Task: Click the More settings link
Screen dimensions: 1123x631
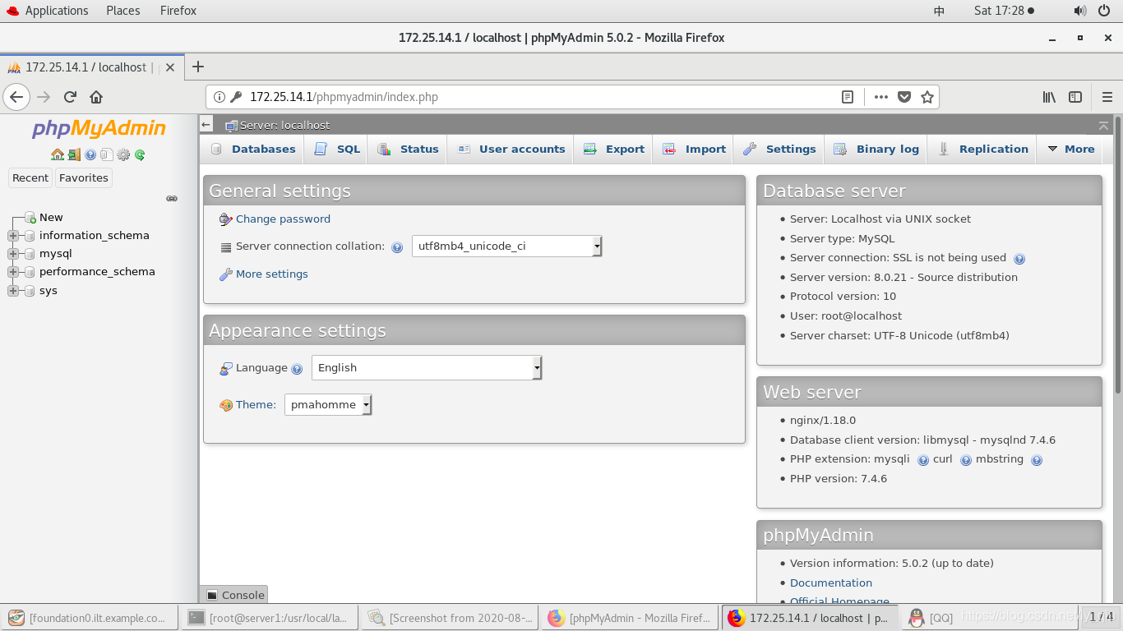Action: click(x=271, y=274)
